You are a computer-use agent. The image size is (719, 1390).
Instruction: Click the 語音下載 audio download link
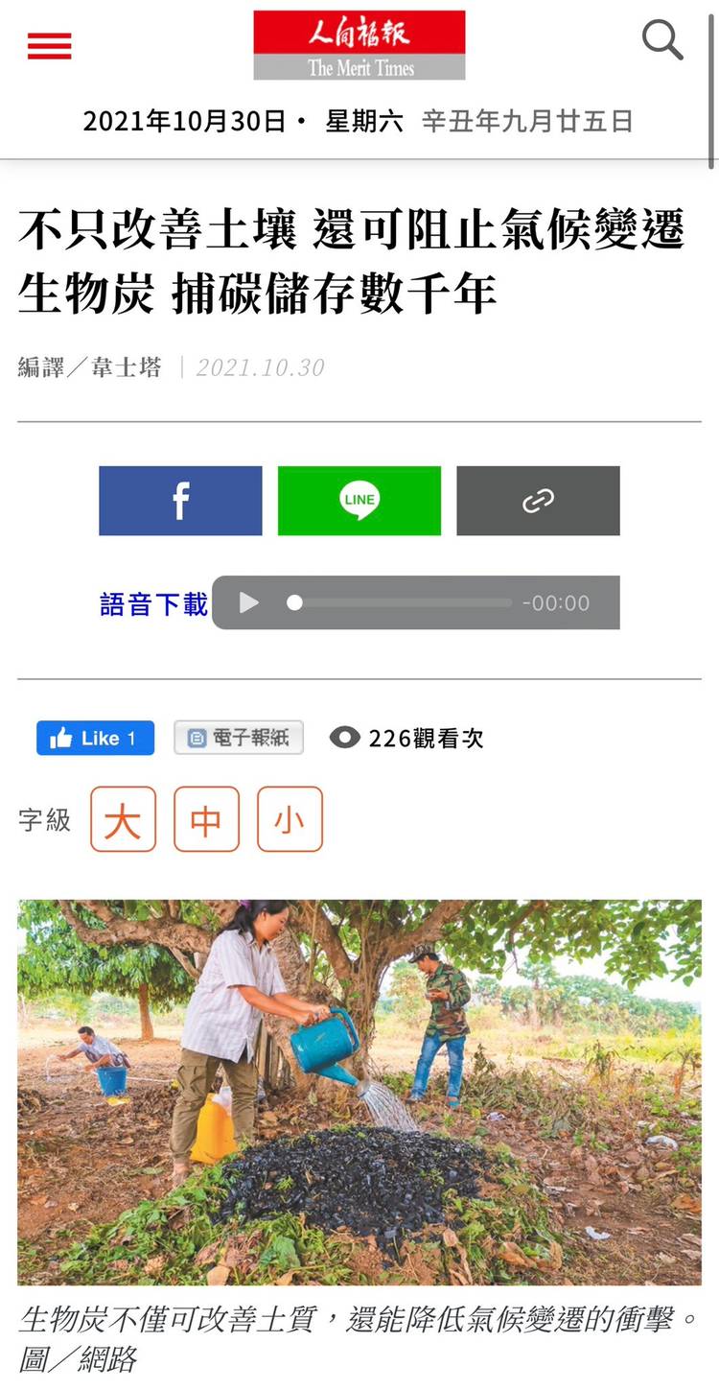point(153,603)
